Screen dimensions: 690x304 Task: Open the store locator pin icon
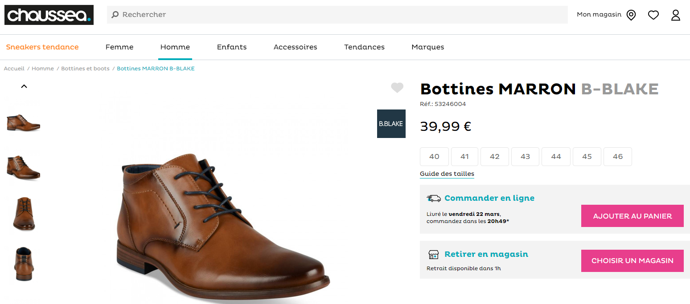tap(631, 15)
